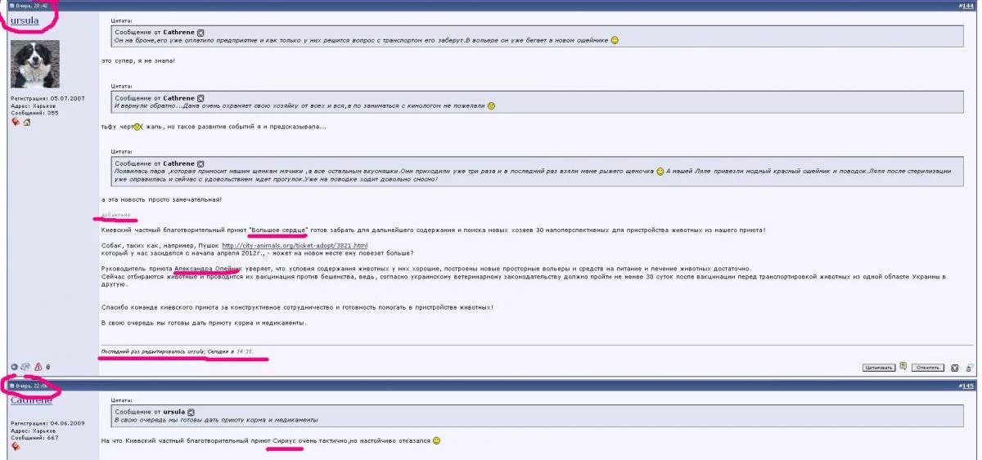The image size is (982, 460).
Task: Open Cathrene's profile name in post #145
Action: pyautogui.click(x=31, y=400)
